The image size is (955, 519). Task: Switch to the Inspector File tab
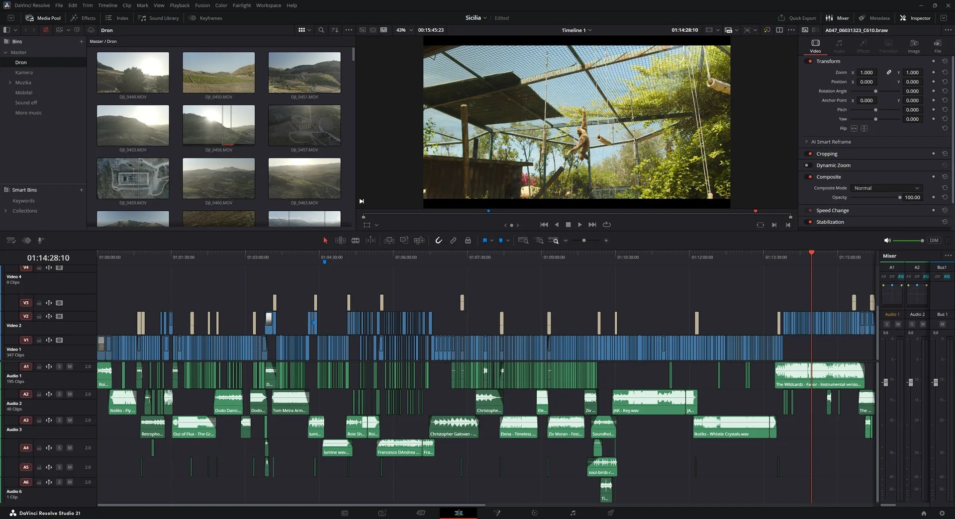tap(938, 46)
